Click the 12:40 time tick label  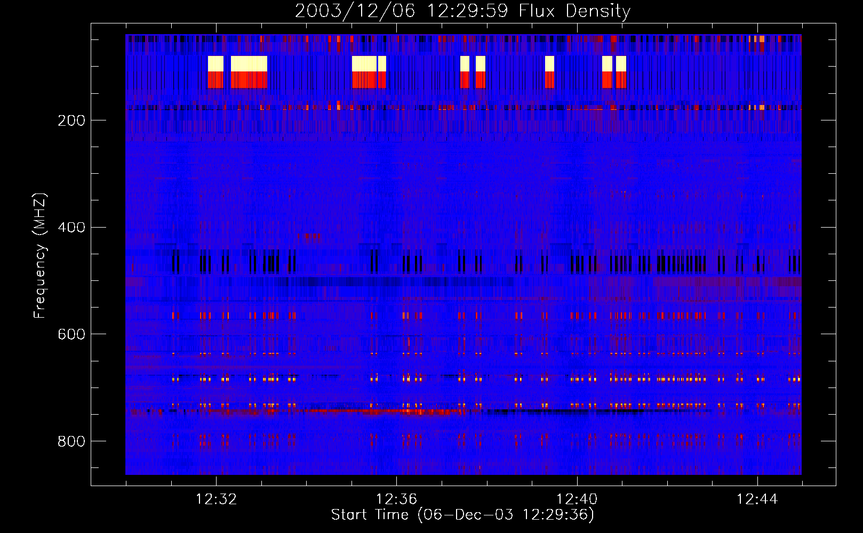(577, 499)
